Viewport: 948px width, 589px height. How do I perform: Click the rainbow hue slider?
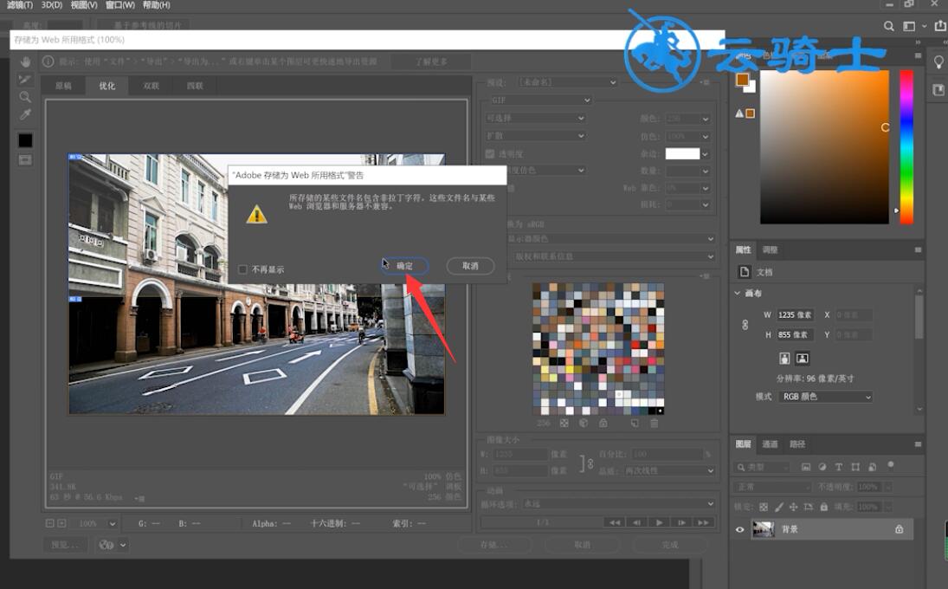click(x=906, y=147)
